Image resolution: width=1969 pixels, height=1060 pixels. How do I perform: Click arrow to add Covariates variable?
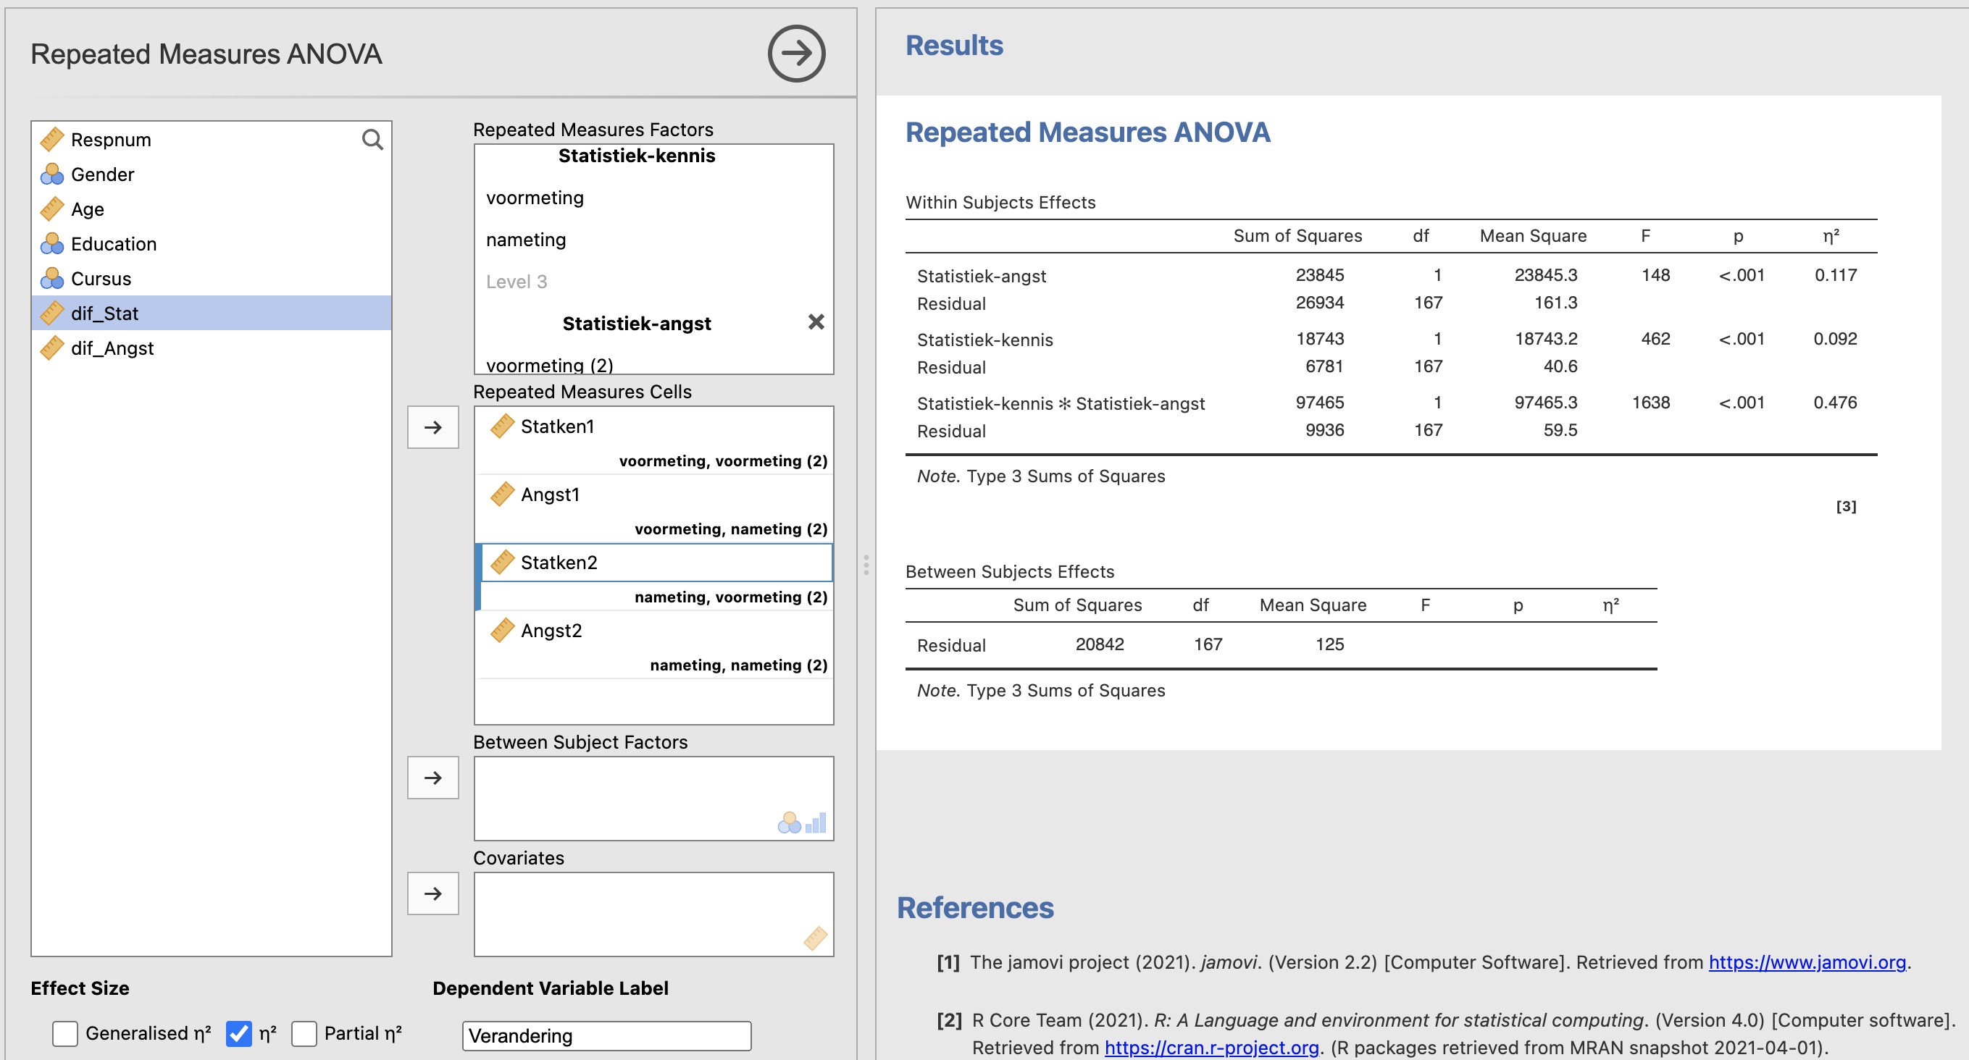[432, 893]
